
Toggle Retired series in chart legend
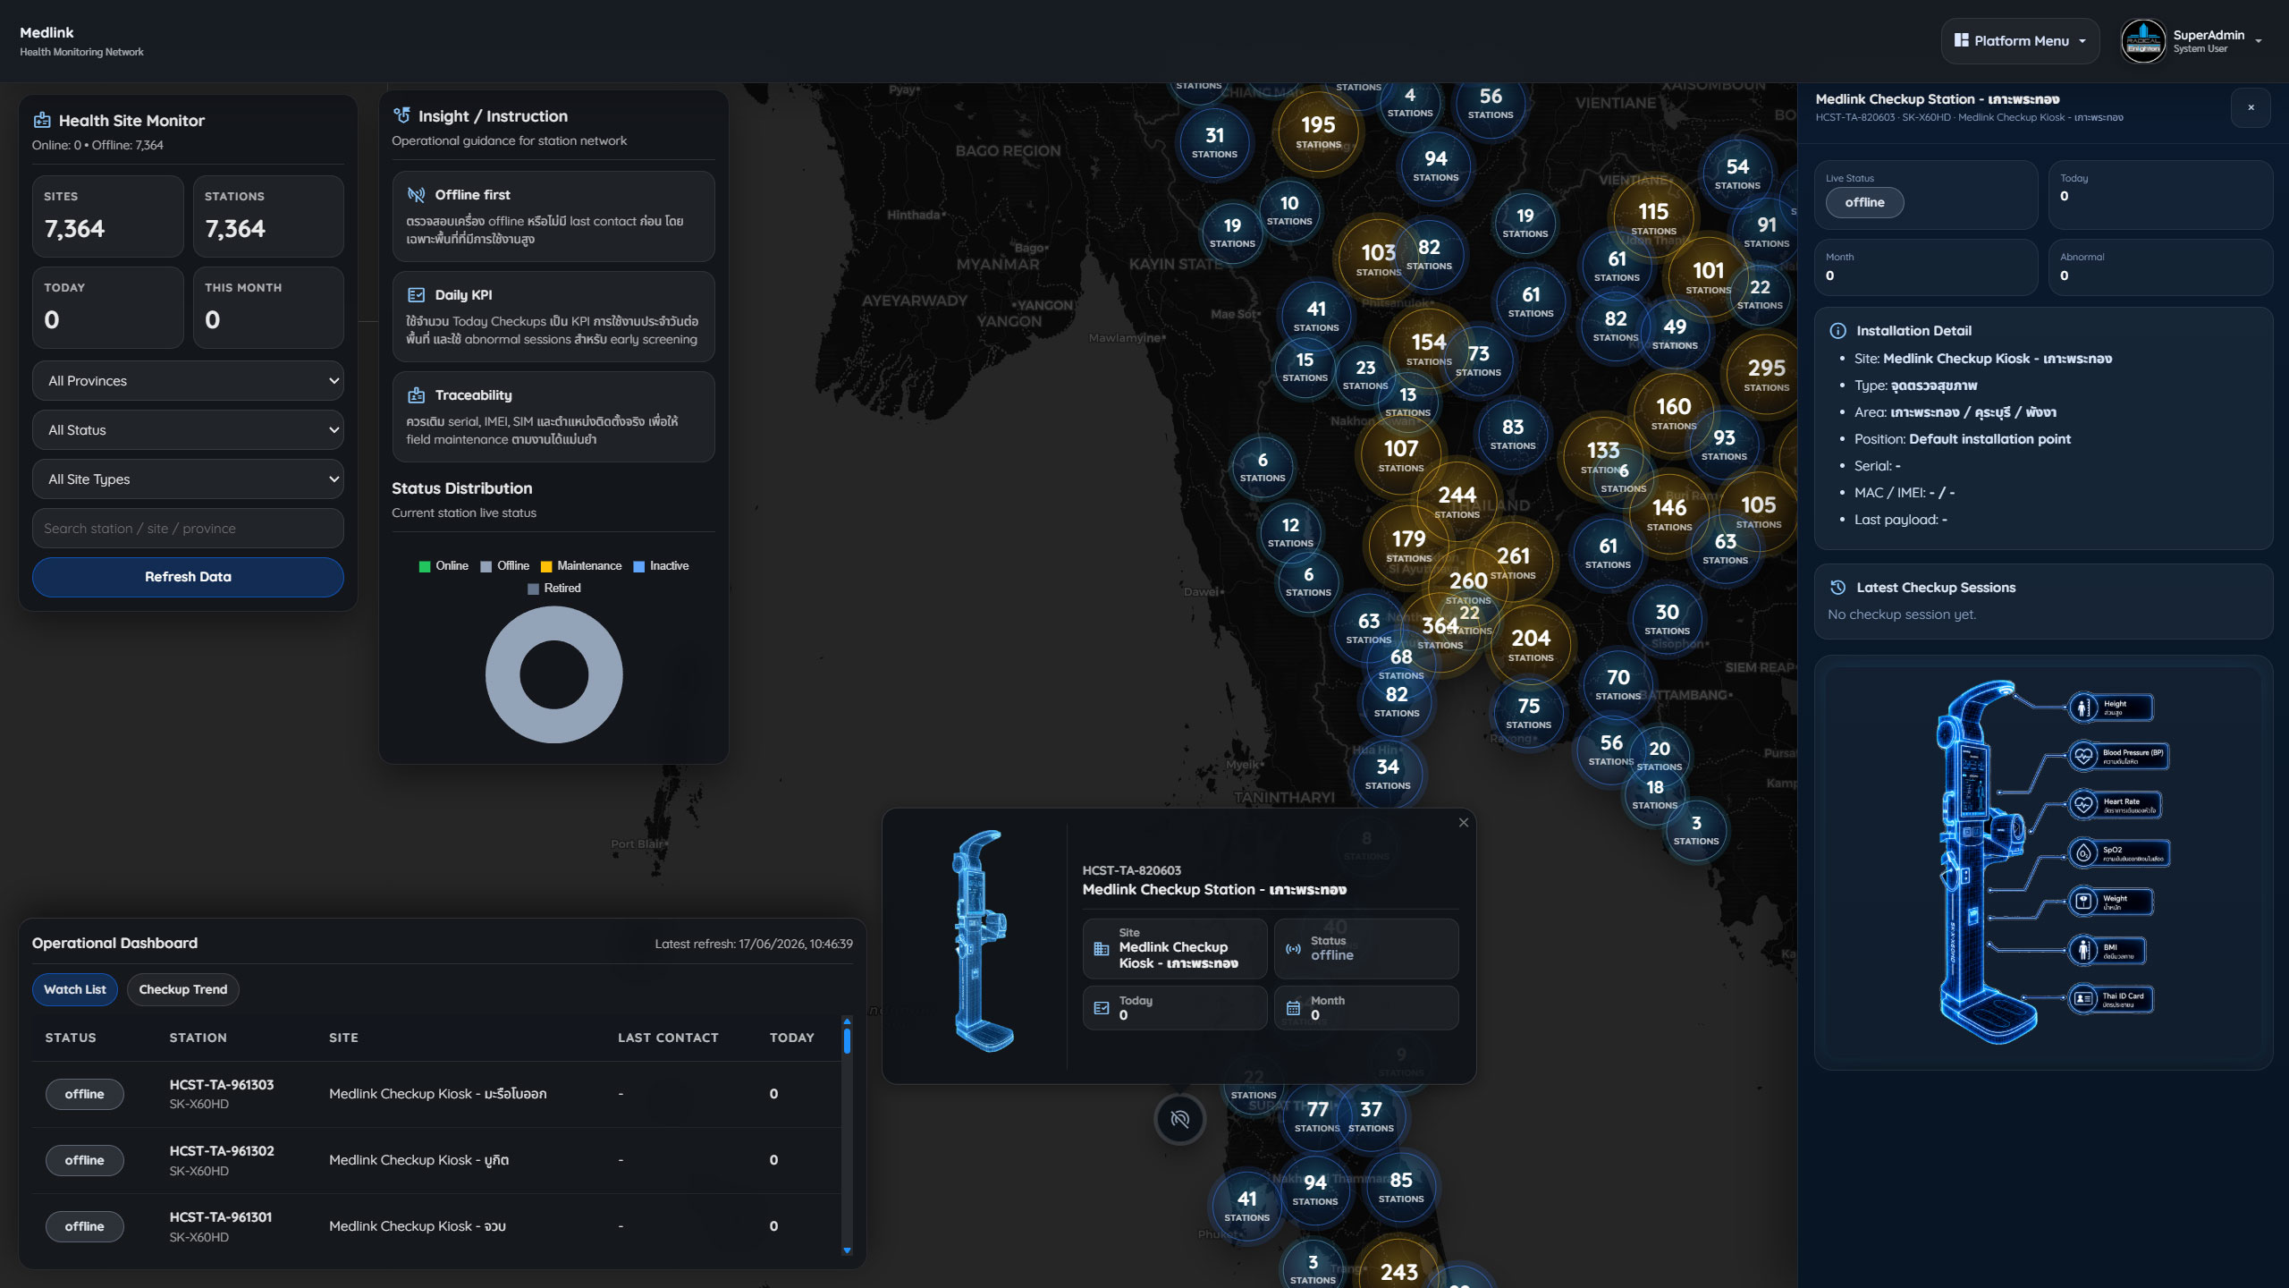pos(554,589)
